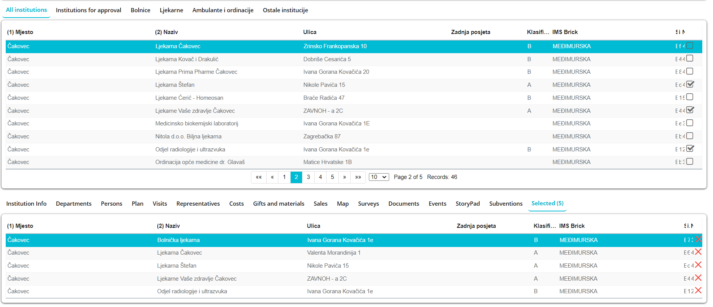Advance to next page with single arrow
Viewport: 713px width, 307px height.
pos(344,177)
